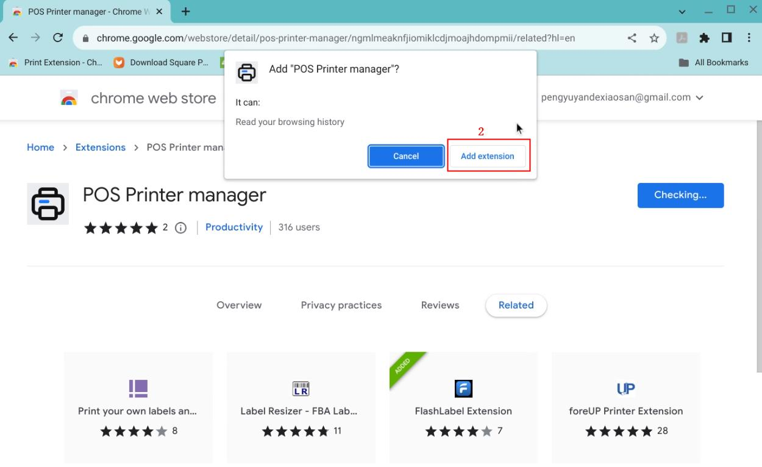Image resolution: width=762 pixels, height=467 pixels.
Task: Switch to the Privacy practices tab
Action: (x=341, y=305)
